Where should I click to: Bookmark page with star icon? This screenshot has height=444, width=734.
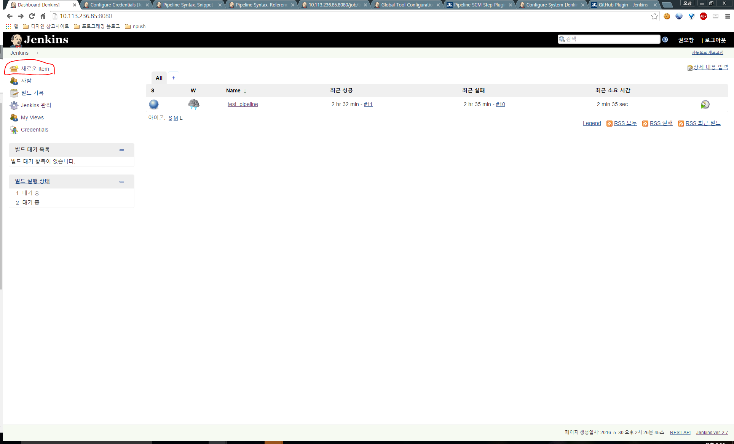click(x=654, y=16)
